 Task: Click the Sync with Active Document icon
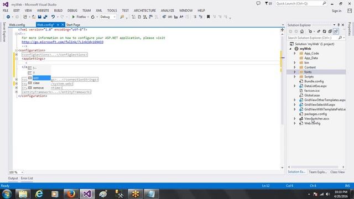[x=319, y=32]
